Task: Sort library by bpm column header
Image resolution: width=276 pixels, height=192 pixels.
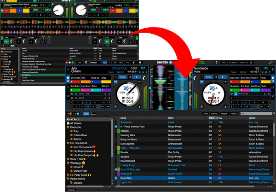Action: (x=213, y=118)
